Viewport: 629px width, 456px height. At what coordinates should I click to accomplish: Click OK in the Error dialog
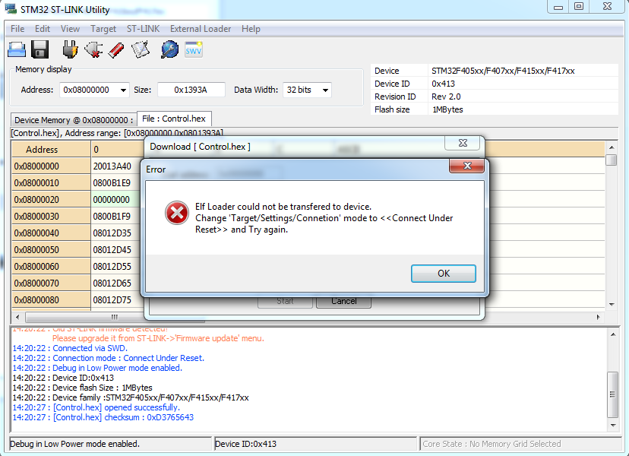[x=444, y=274]
